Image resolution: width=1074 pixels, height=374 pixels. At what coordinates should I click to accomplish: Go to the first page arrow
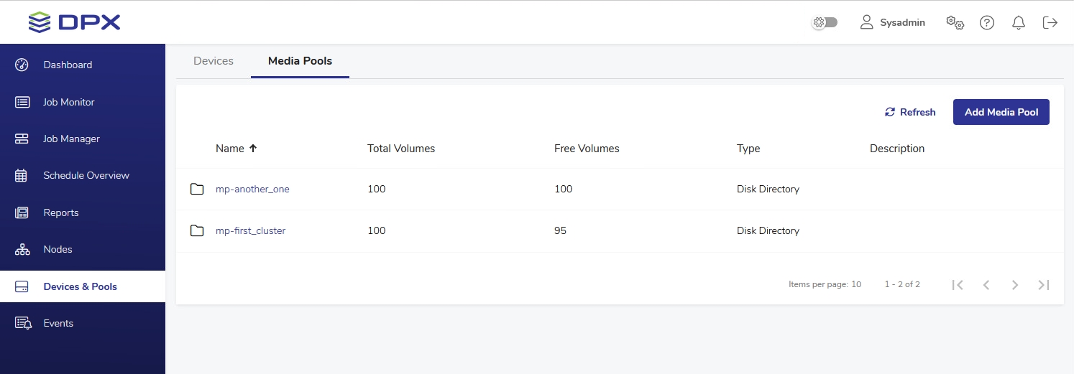pos(958,285)
